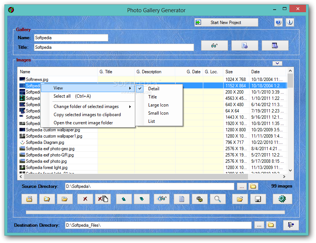
Task: Click Copy selected images to clipboard
Action: point(88,115)
